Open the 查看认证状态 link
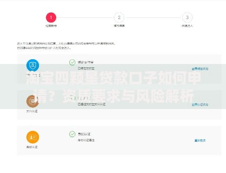Screen dimensions: 226x173 click(200, 105)
